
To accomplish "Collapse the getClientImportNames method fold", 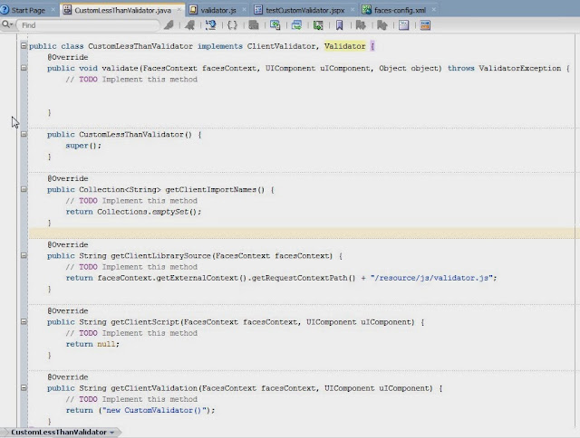I will click(x=24, y=189).
